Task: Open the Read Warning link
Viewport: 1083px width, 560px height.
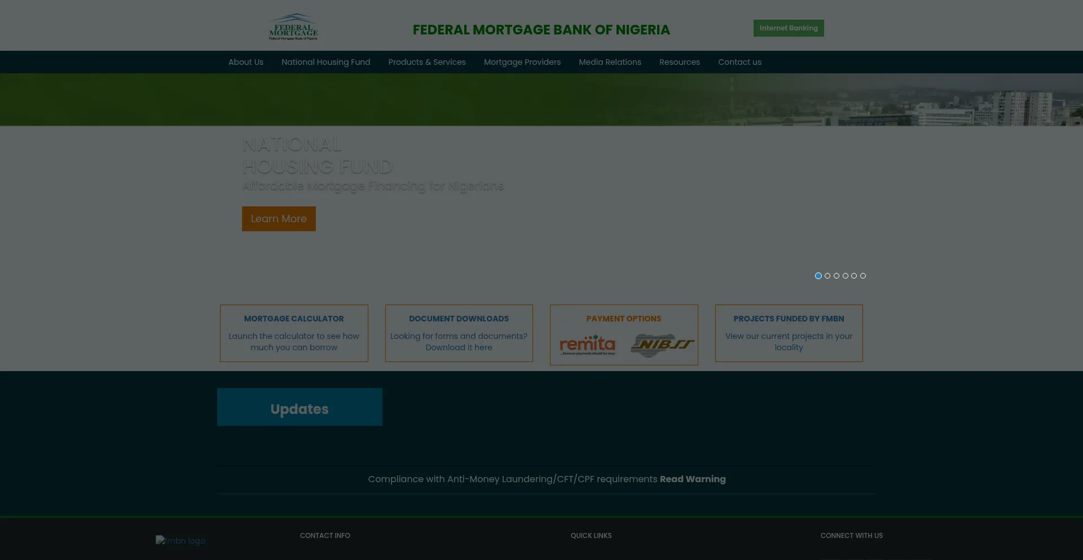Action: pyautogui.click(x=693, y=479)
